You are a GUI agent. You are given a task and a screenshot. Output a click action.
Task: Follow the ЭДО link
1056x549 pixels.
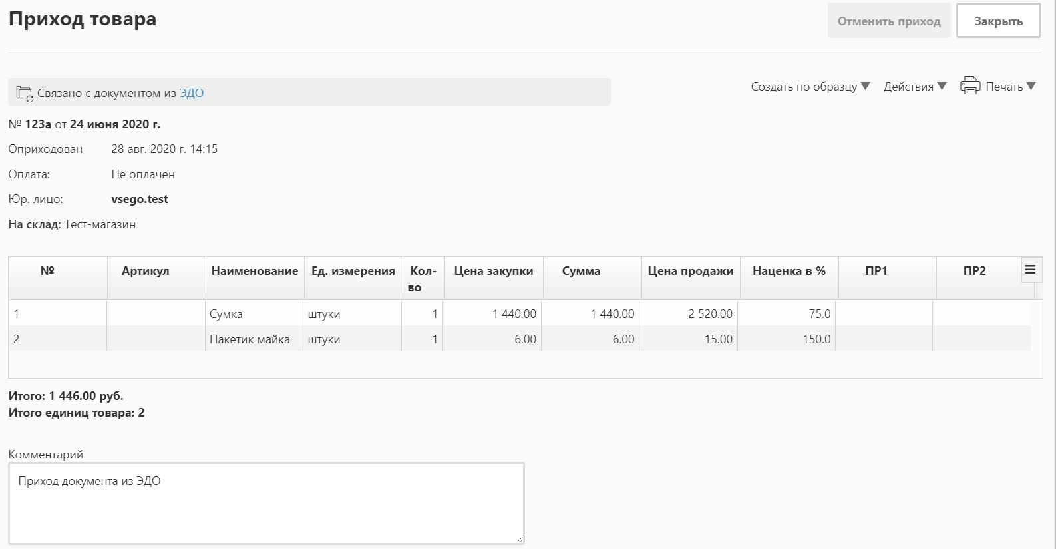(192, 93)
